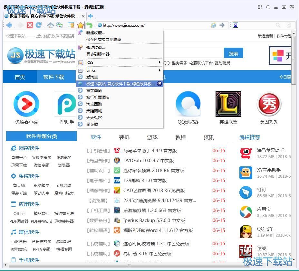The width and height of the screenshot is (299, 271).
Task: Click the XY苹果助手 recommended icon
Action: [x=246, y=173]
